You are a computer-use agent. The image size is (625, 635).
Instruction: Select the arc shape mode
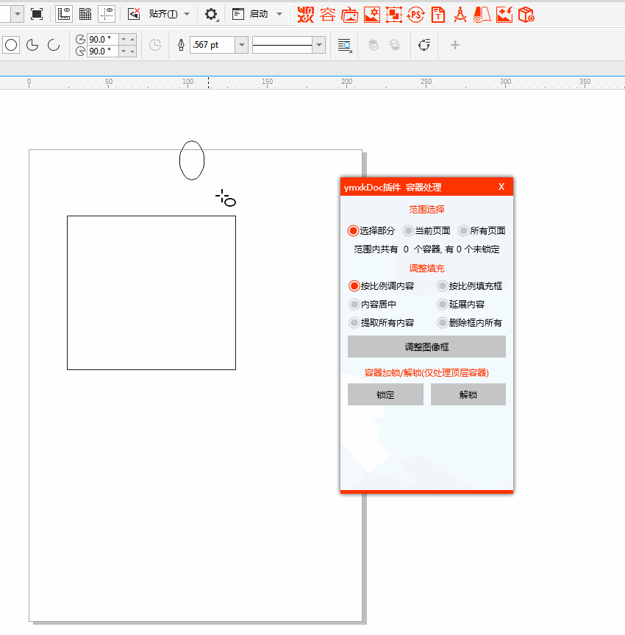click(54, 45)
